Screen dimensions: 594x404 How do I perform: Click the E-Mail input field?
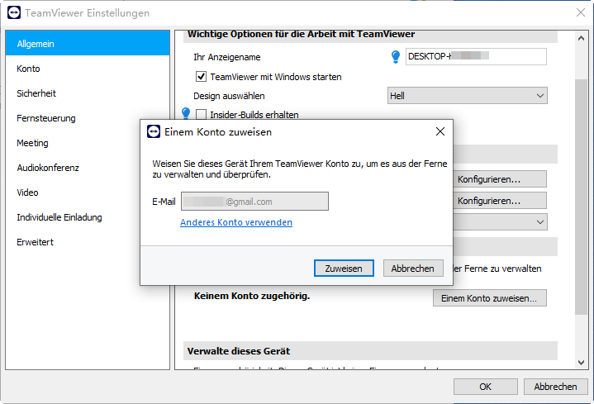[254, 201]
